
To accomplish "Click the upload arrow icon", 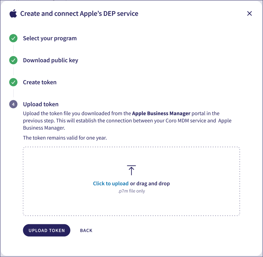I will pyautogui.click(x=131, y=170).
